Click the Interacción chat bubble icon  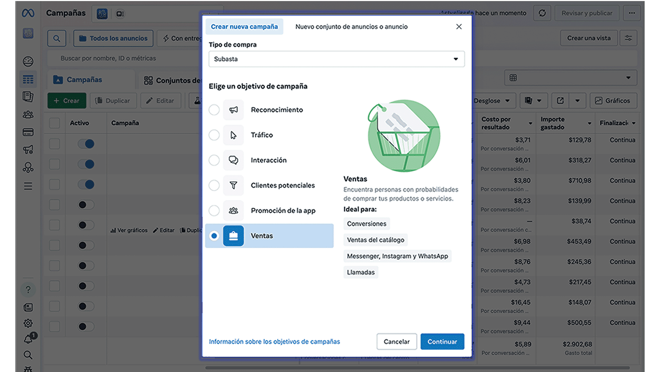(233, 160)
